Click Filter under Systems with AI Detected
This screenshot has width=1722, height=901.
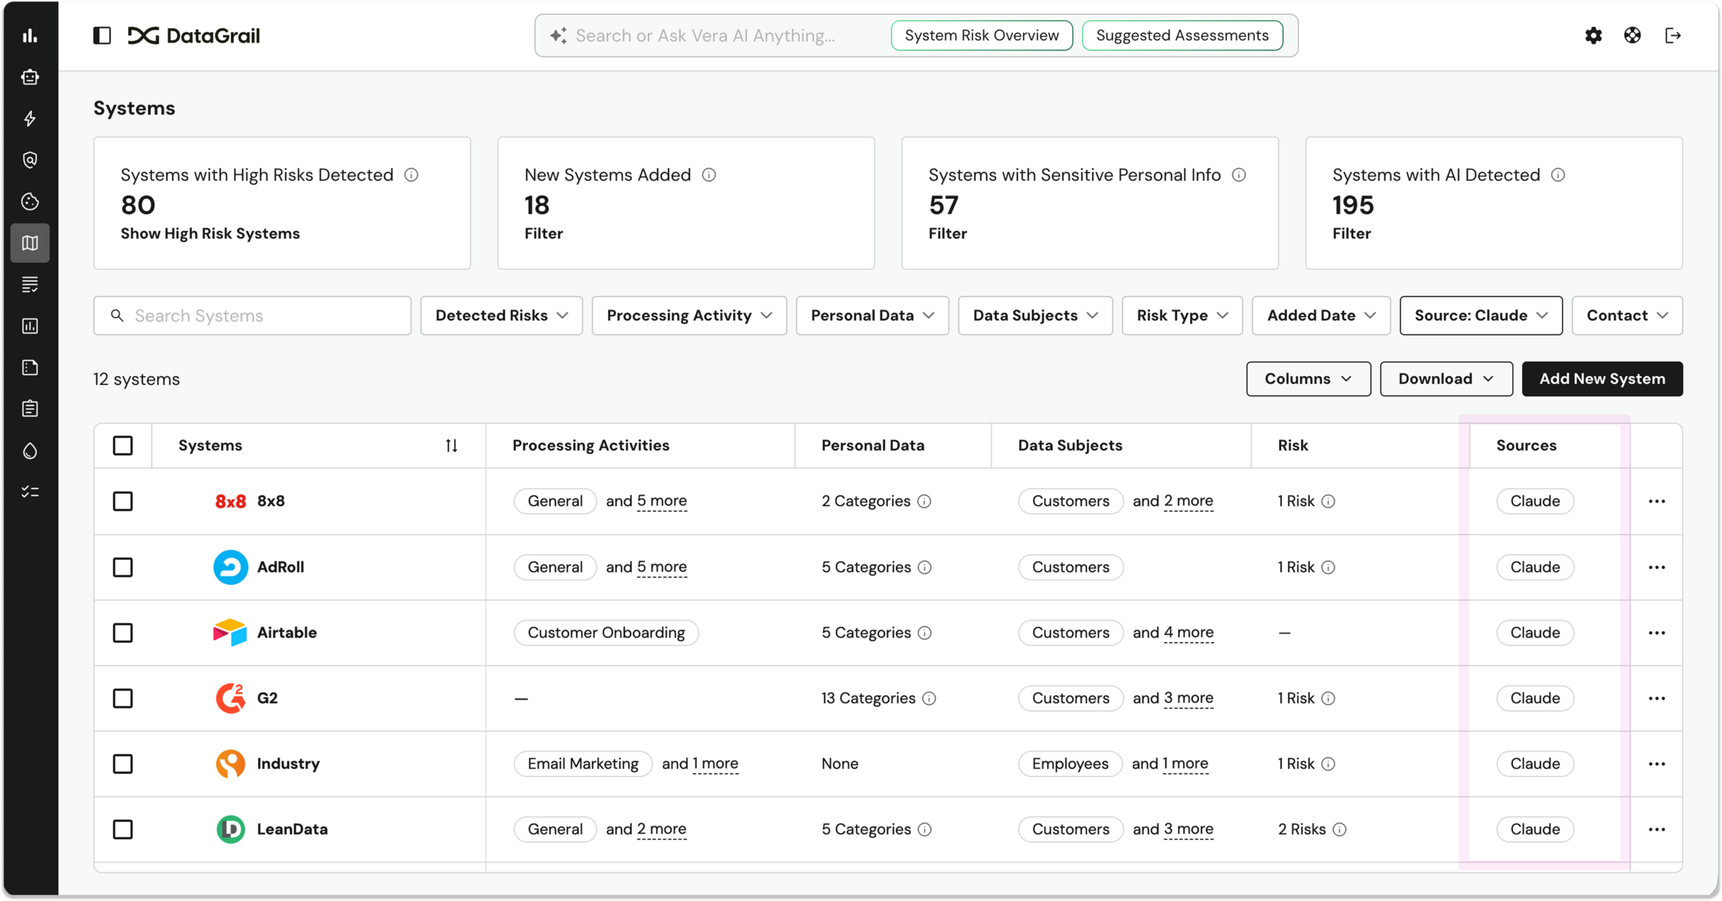coord(1351,233)
